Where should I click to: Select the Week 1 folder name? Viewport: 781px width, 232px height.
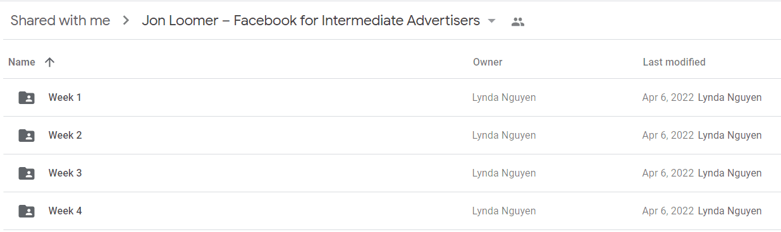(65, 98)
